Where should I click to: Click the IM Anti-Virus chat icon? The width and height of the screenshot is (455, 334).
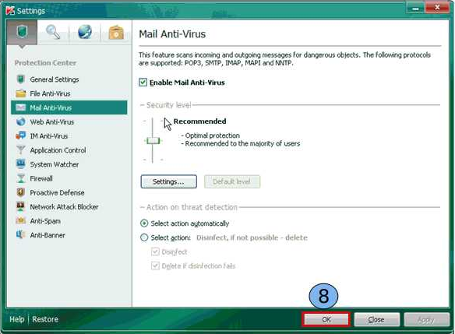pos(20,135)
